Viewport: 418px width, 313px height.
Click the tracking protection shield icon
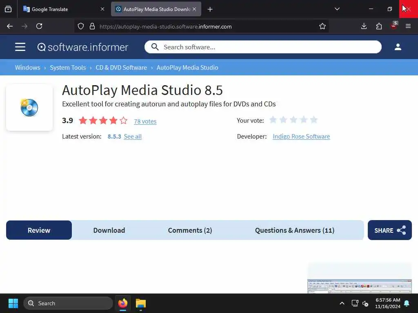[81, 26]
